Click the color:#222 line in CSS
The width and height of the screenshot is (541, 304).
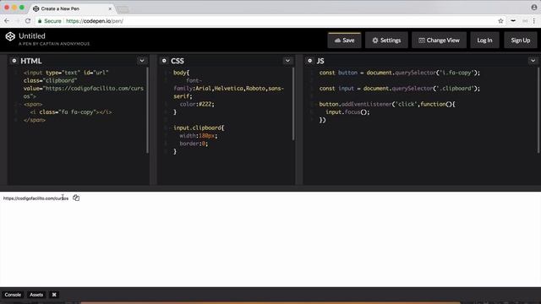[197, 104]
